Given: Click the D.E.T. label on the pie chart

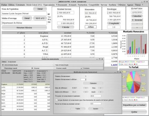Looking at the screenshot, I should [143, 75].
